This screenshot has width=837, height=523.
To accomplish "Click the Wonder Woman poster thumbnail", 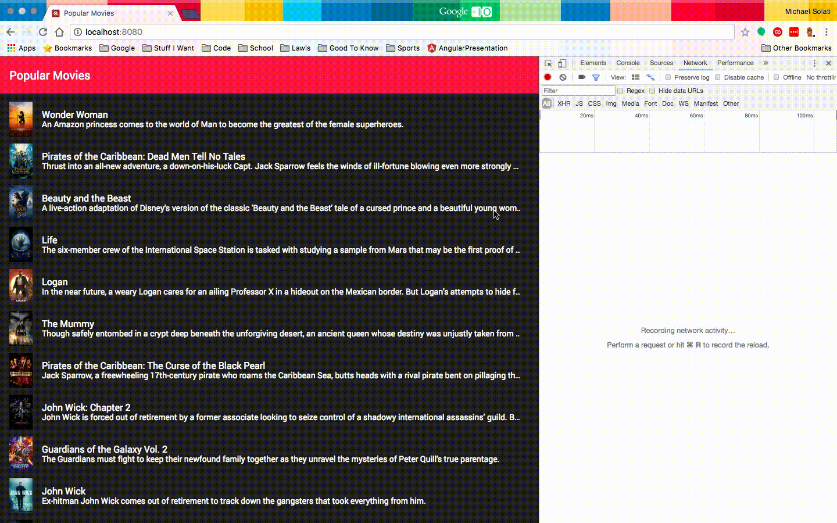I will 21,119.
